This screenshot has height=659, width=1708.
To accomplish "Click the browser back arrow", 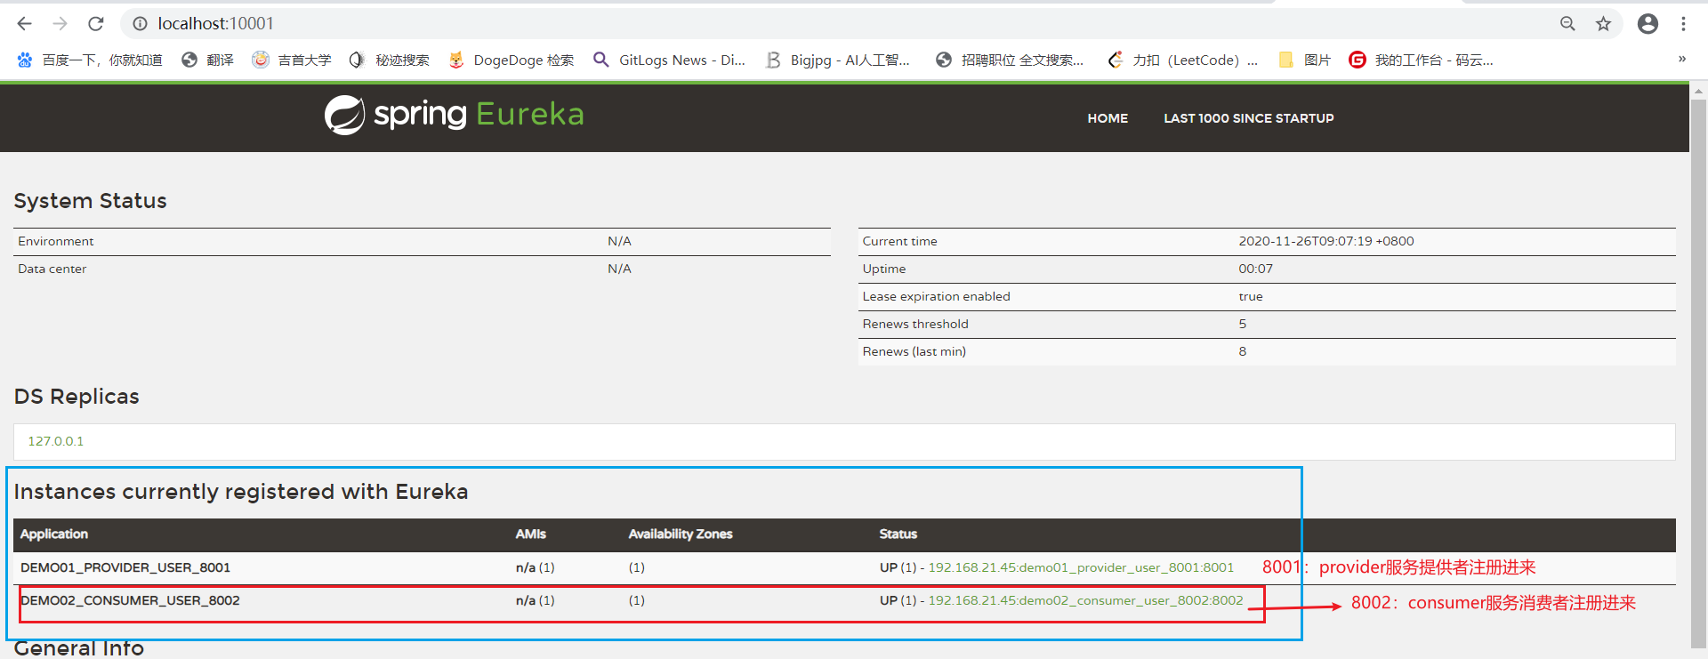I will pos(25,24).
